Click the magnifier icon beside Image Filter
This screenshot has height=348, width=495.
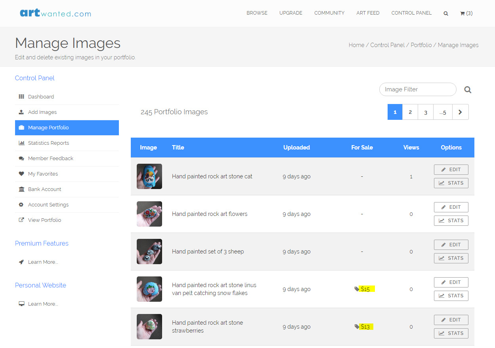coord(468,90)
